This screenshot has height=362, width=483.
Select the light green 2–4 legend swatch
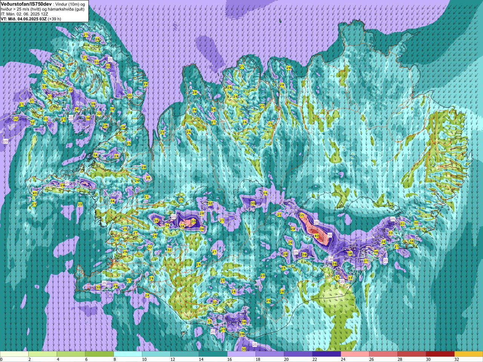43,354
